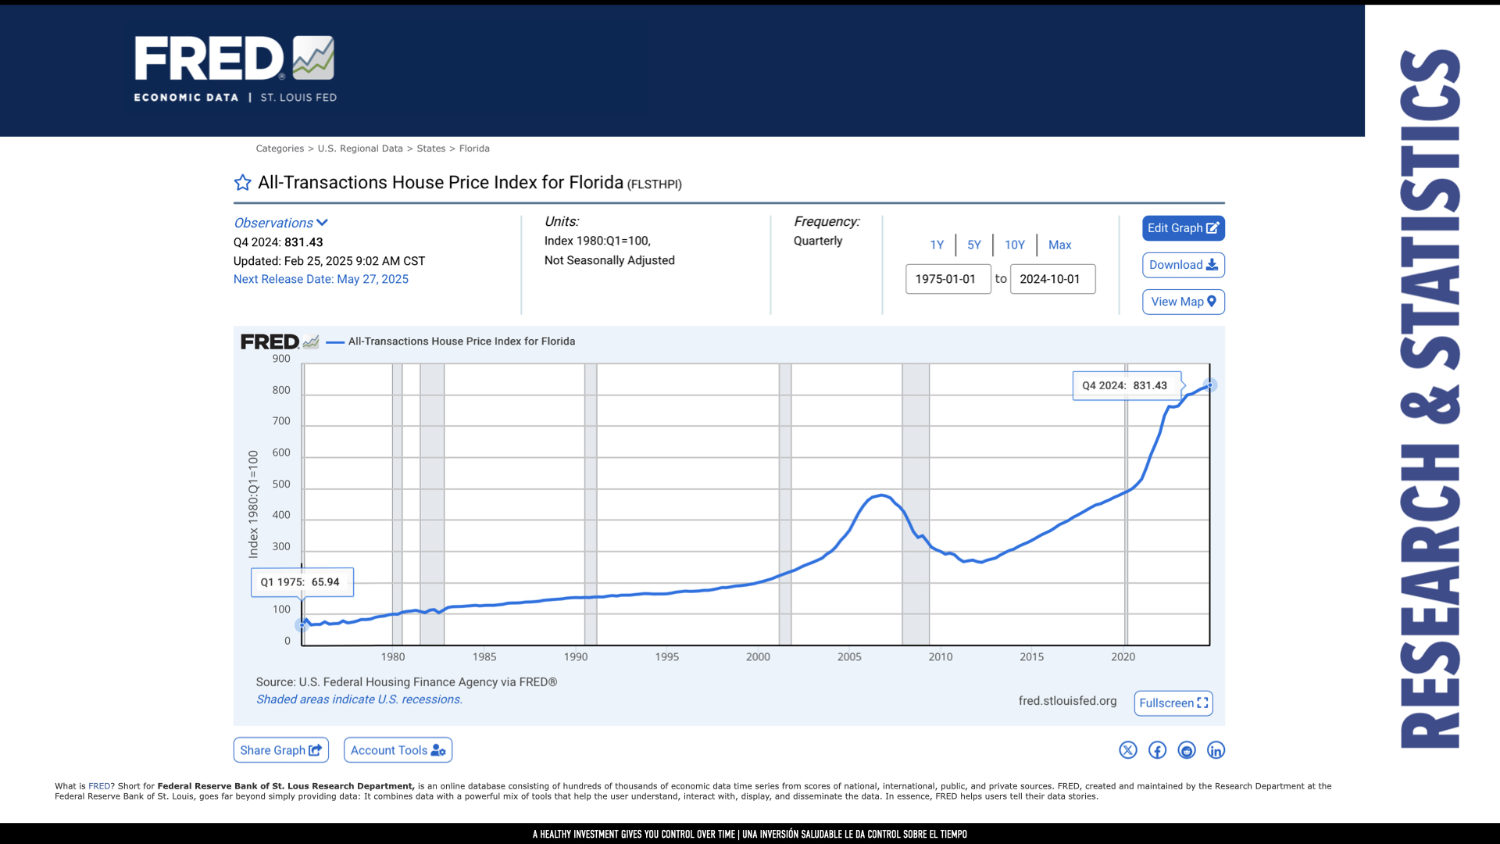Open Next Release Date link
Image resolution: width=1500 pixels, height=844 pixels.
tap(320, 279)
